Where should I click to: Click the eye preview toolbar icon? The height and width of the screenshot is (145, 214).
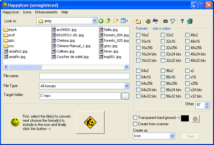point(156,21)
